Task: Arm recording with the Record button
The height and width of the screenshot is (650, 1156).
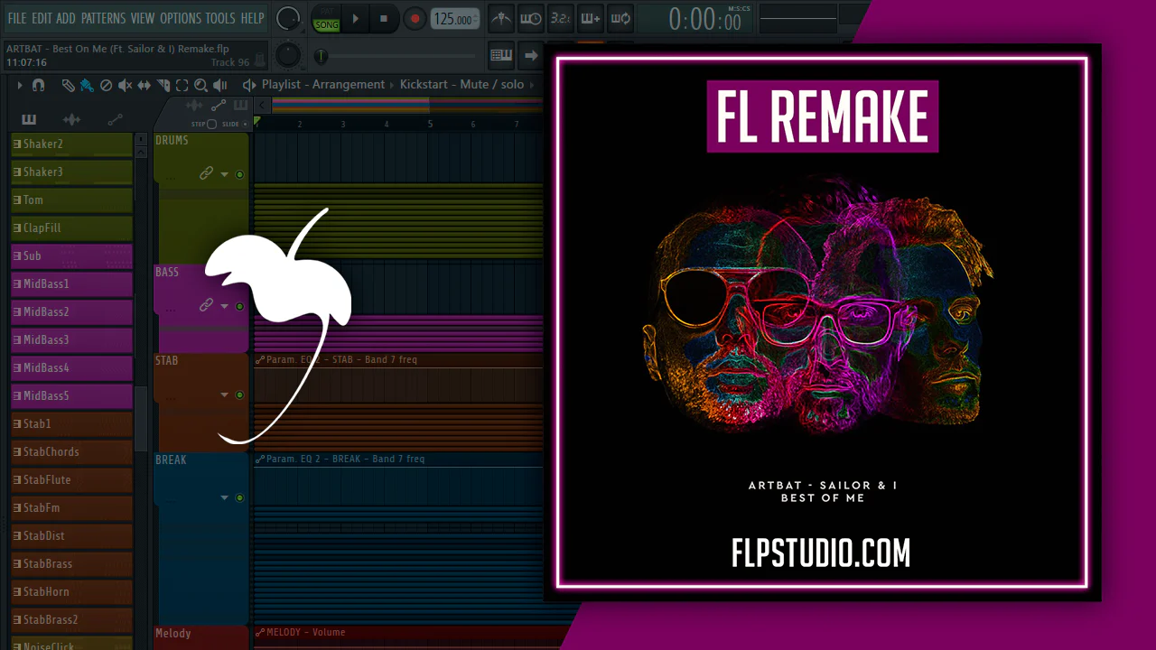Action: click(415, 19)
